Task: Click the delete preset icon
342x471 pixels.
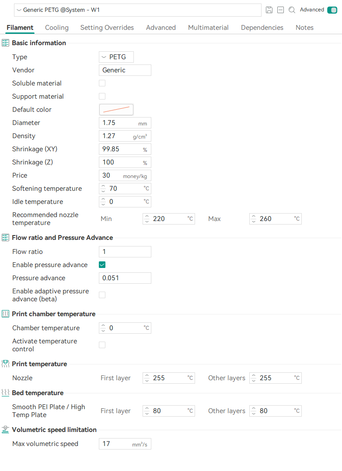Action: (x=281, y=10)
